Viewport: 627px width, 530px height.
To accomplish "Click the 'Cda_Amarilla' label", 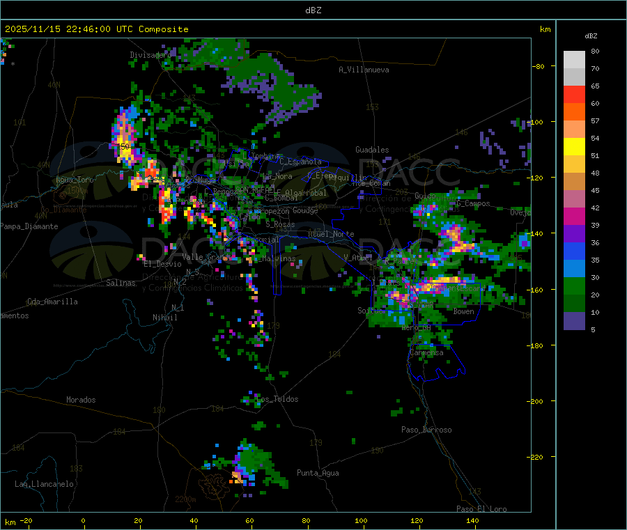I will pos(52,302).
